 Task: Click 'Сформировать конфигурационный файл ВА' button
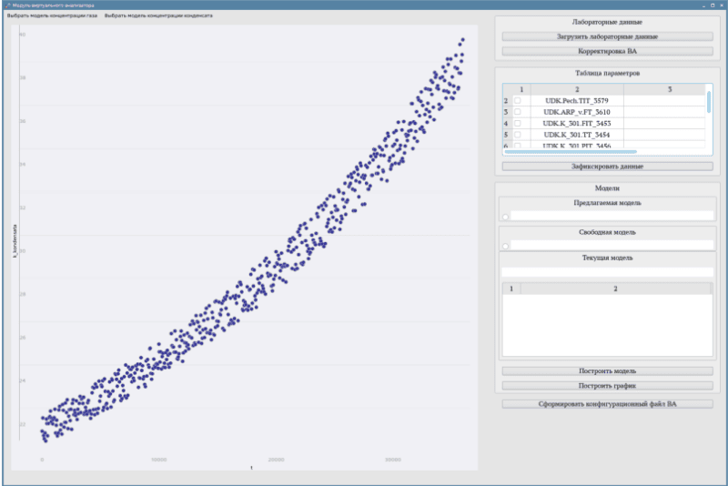[607, 403]
